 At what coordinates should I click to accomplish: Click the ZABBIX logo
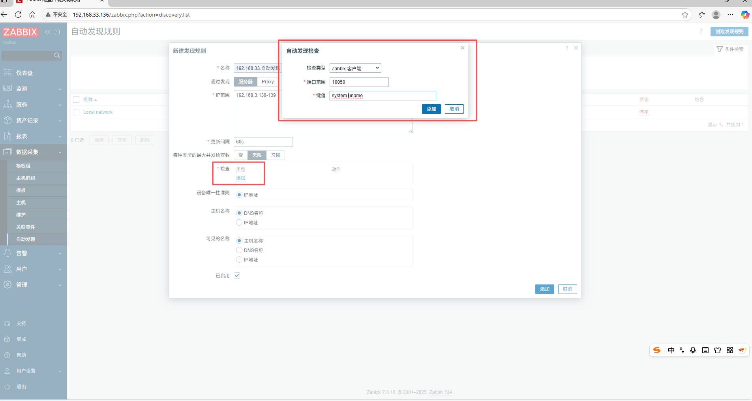(x=20, y=32)
